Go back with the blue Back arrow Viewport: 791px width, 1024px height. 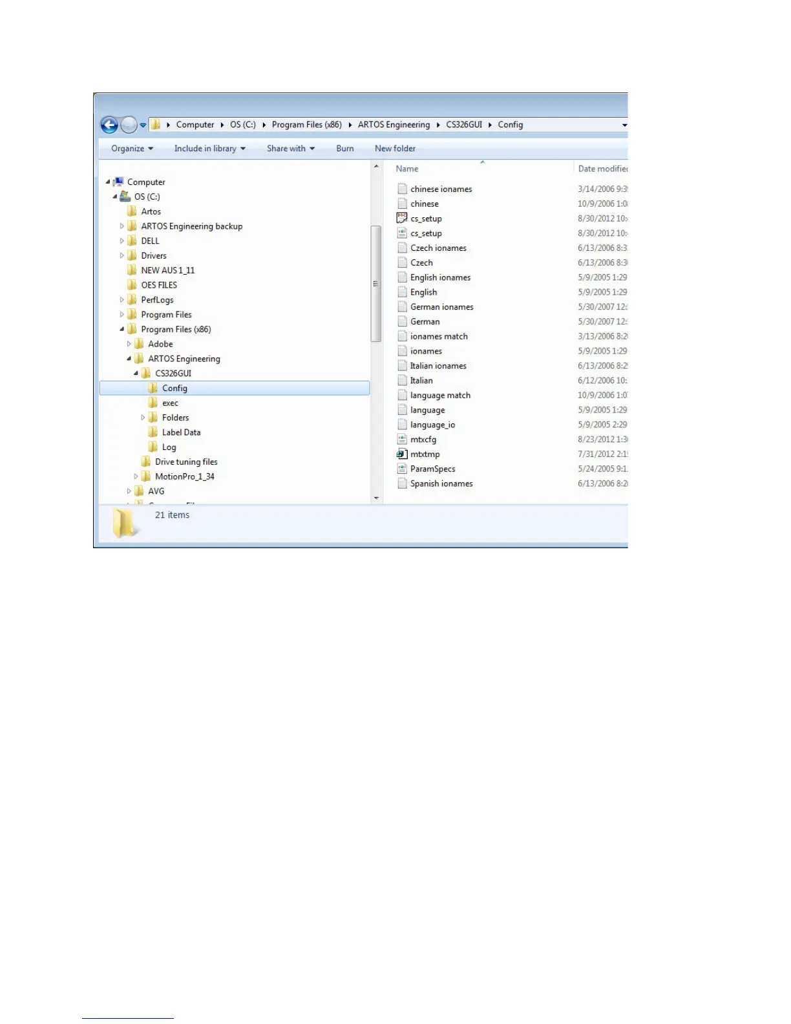[109, 125]
